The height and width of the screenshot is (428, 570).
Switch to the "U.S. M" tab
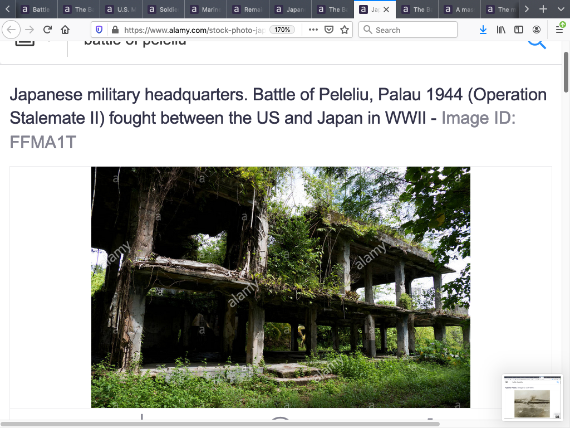pos(122,9)
